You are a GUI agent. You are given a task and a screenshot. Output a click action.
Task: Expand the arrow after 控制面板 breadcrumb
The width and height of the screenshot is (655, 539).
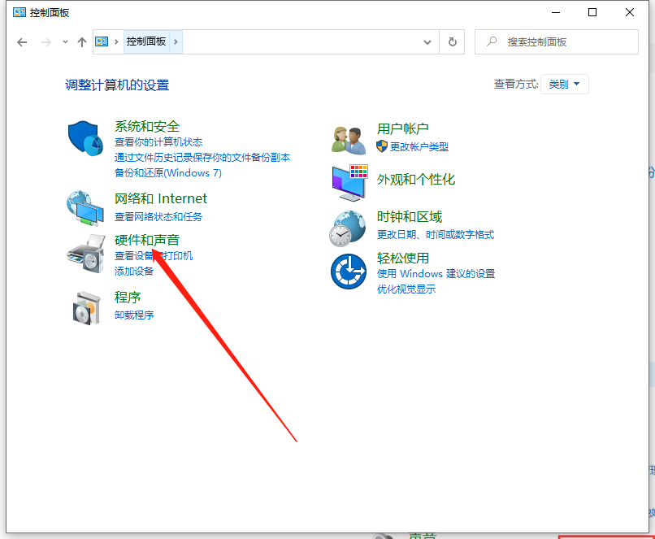176,42
